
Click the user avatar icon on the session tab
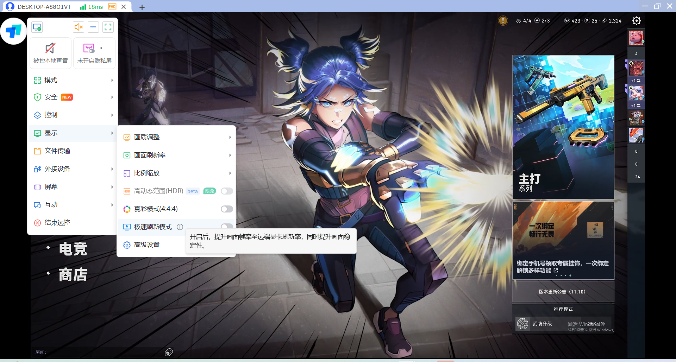10,7
